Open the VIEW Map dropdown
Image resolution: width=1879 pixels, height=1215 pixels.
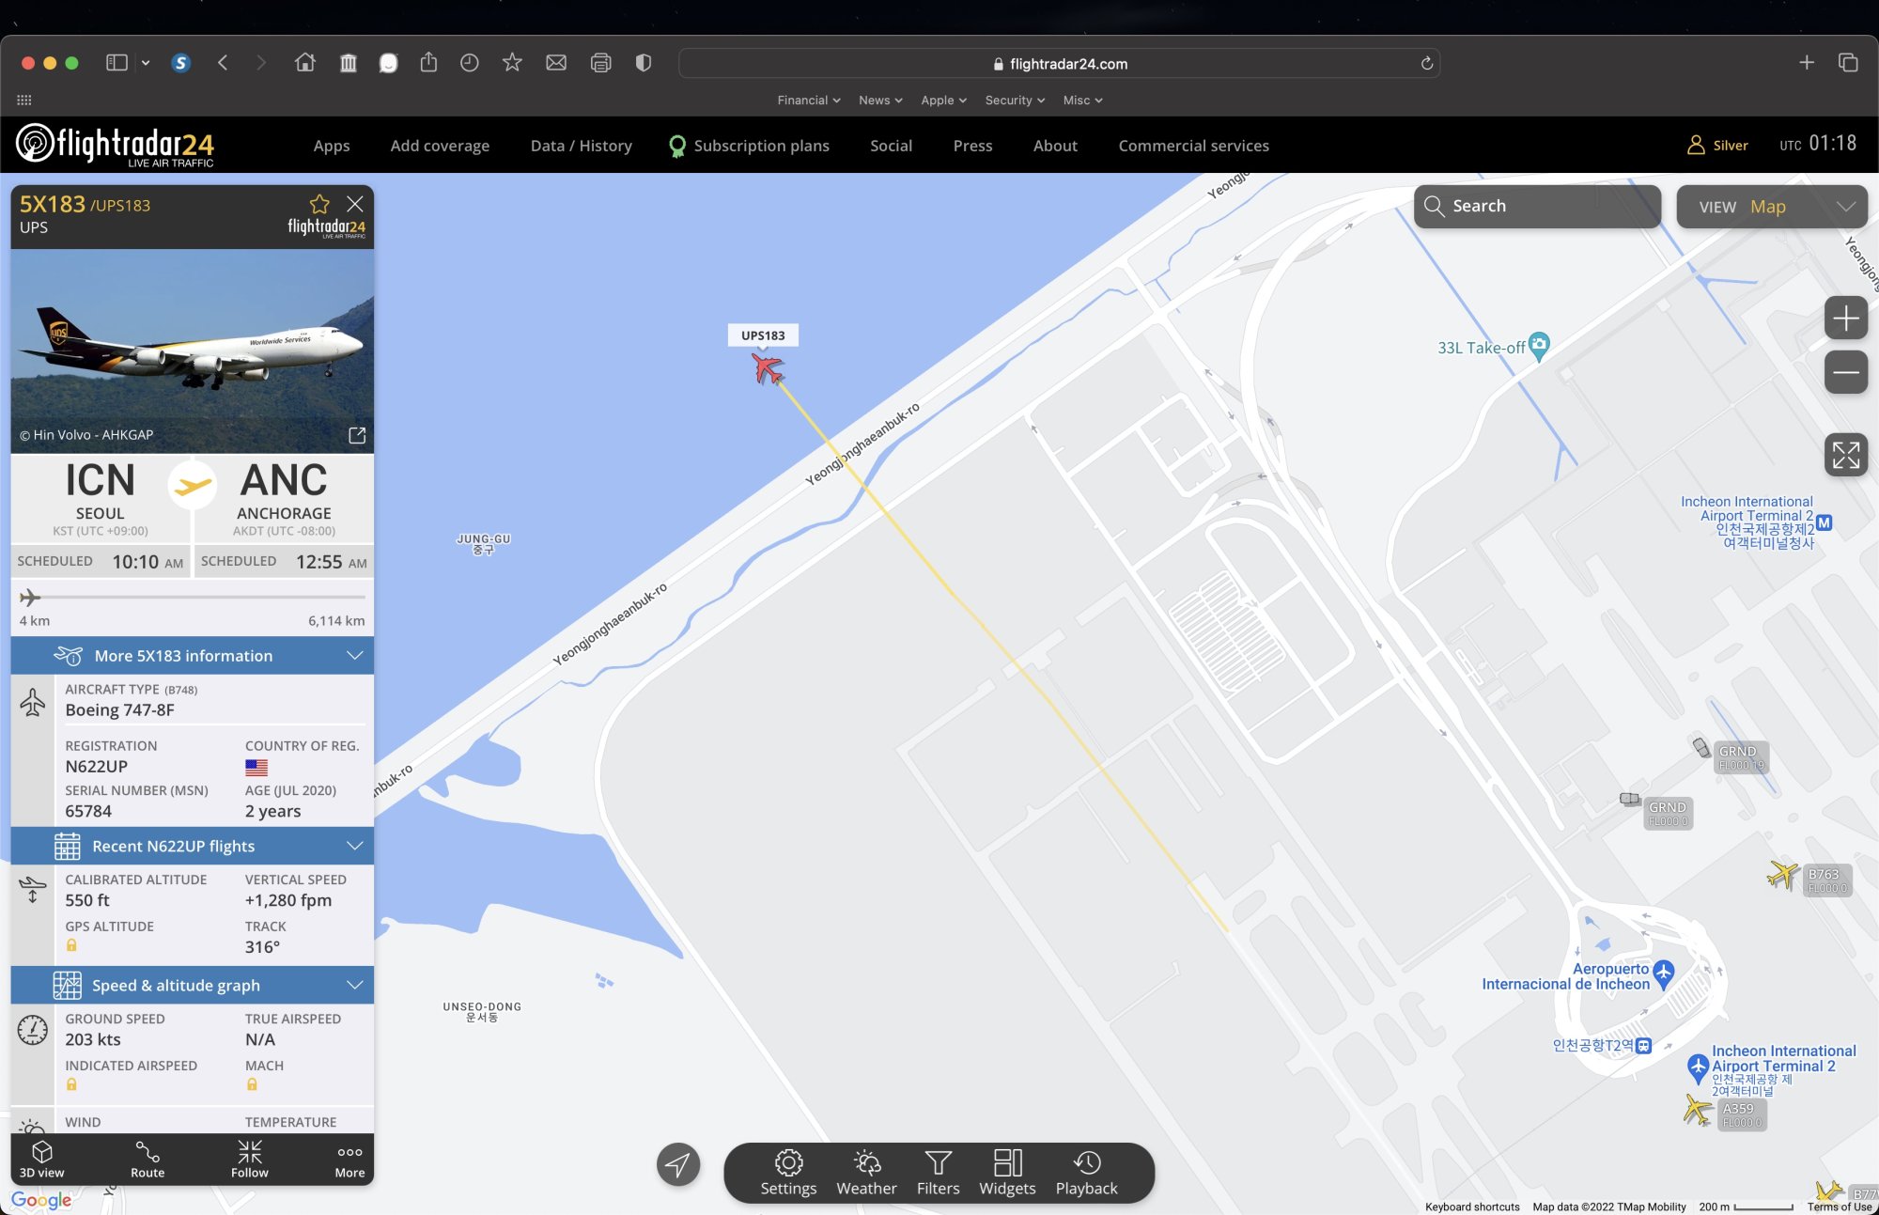click(x=1772, y=207)
